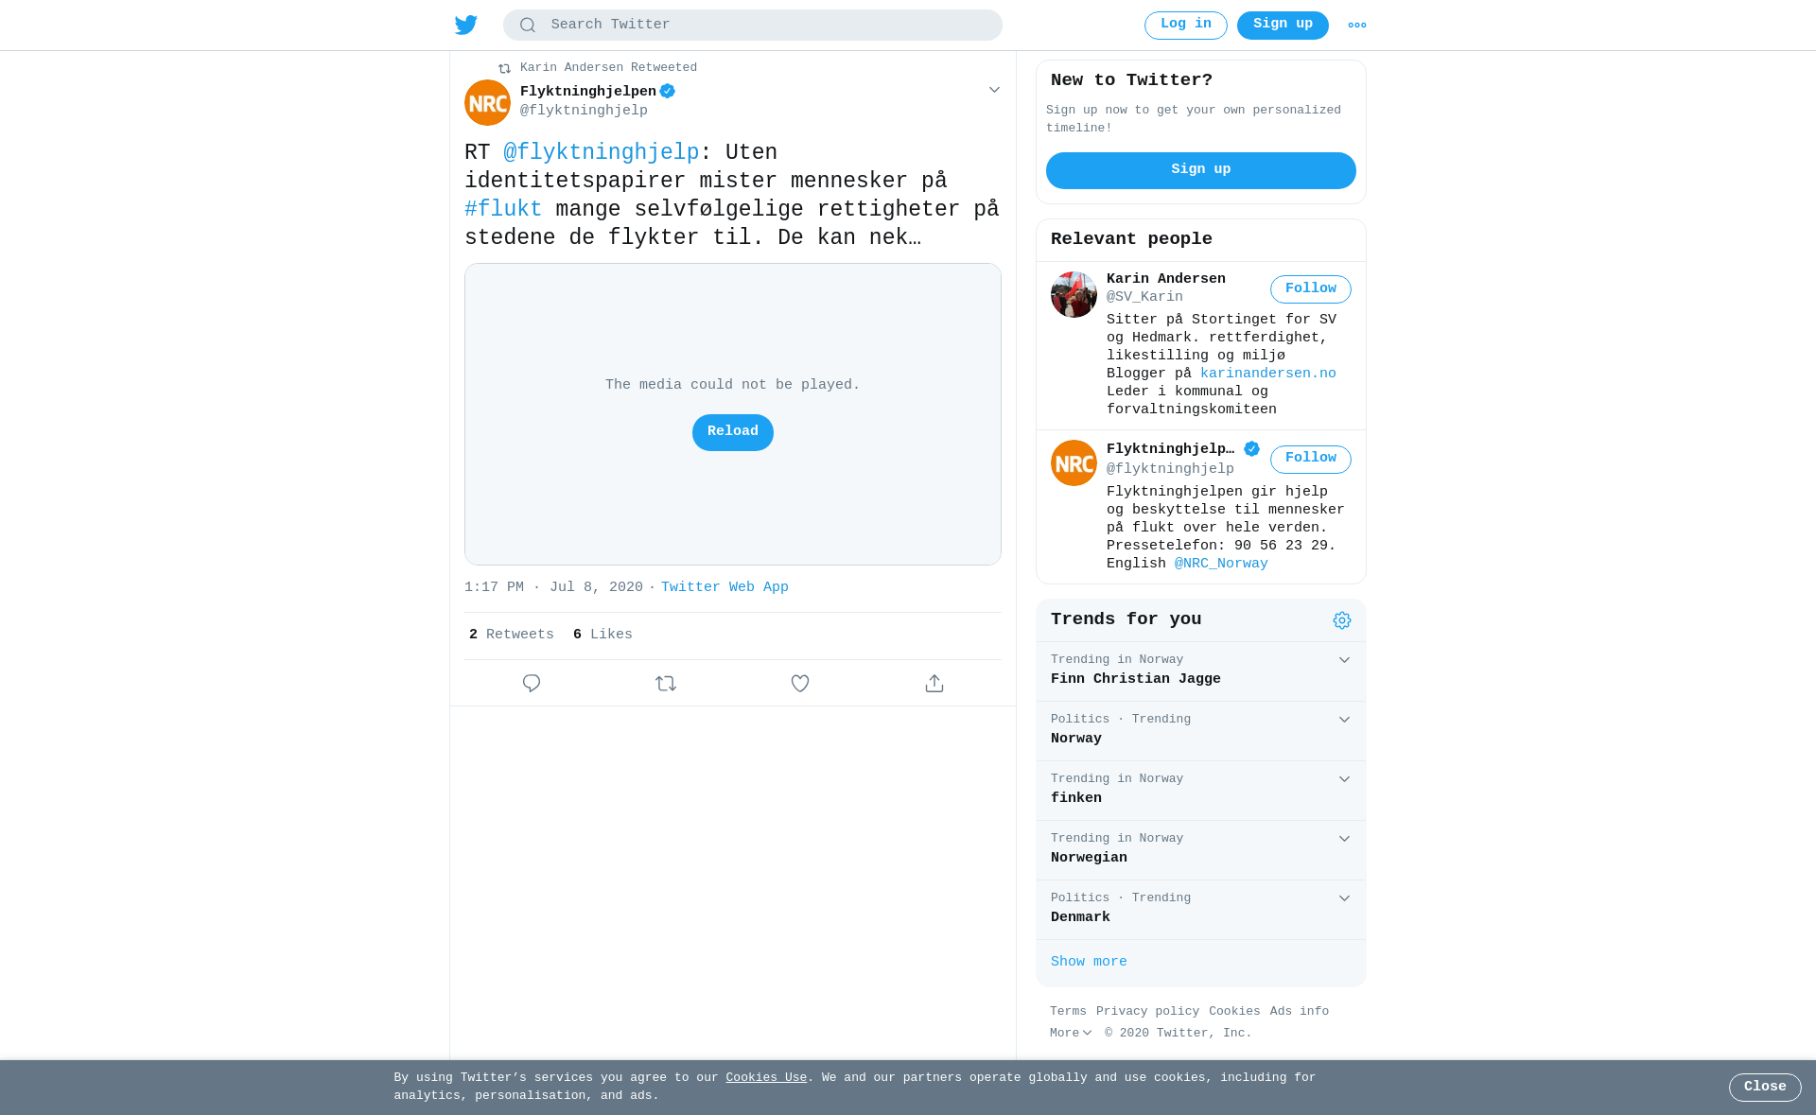Follow Flyktninghjelpen in Relevant people
Viewport: 1816px width, 1115px height.
(x=1311, y=460)
